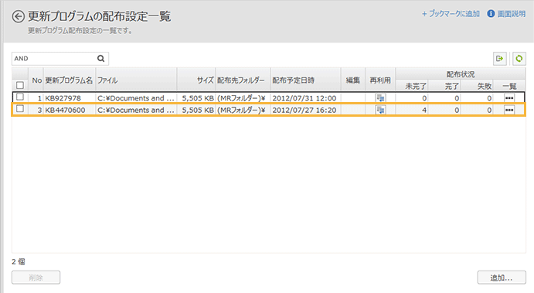
Task: Click the reuse icon in KB4470600 row
Action: (380, 110)
